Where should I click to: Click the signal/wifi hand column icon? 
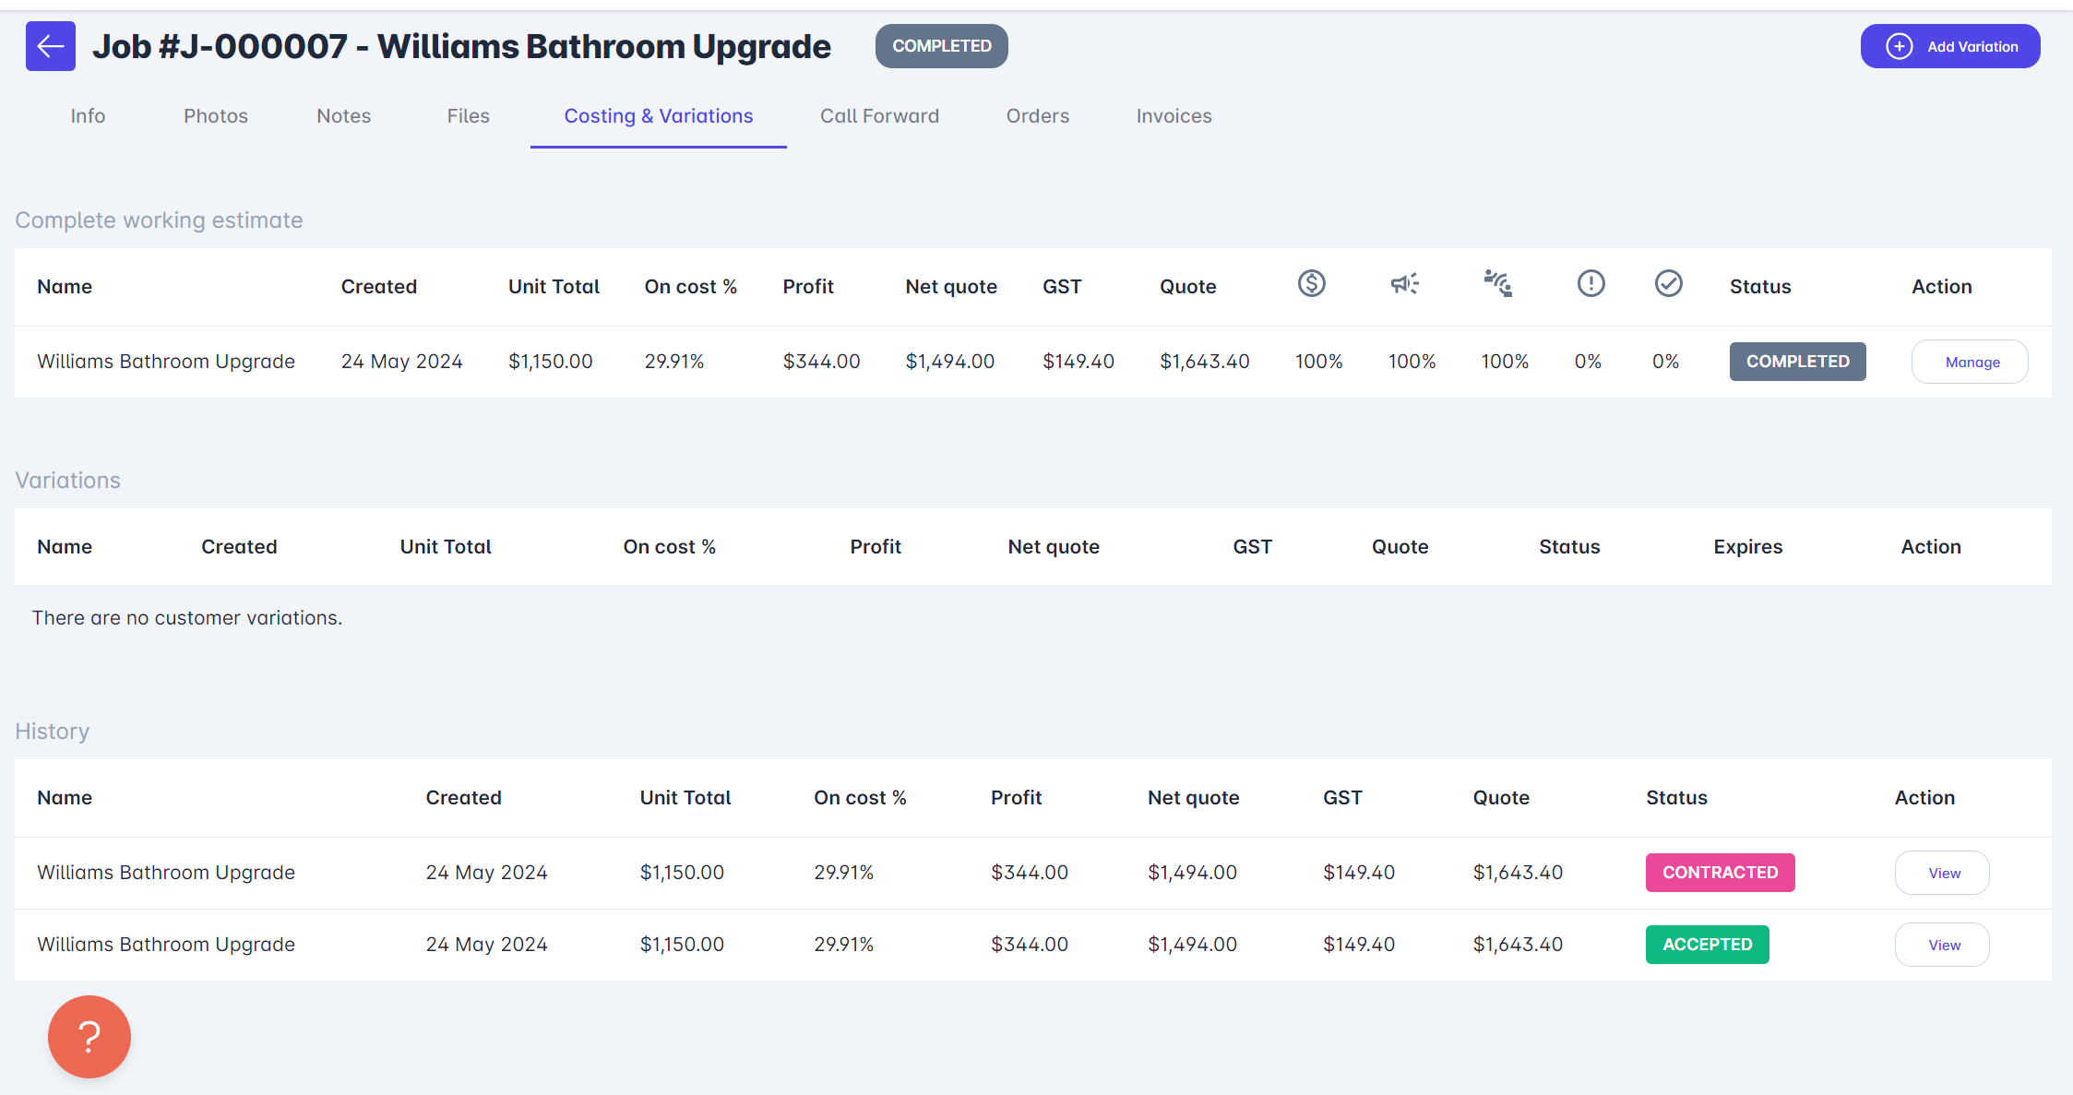pos(1497,283)
